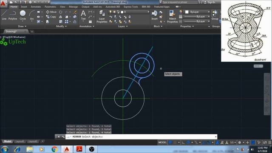Click the Rectangular Array tool icon
This screenshot has height=153, width=272.
(66, 22)
